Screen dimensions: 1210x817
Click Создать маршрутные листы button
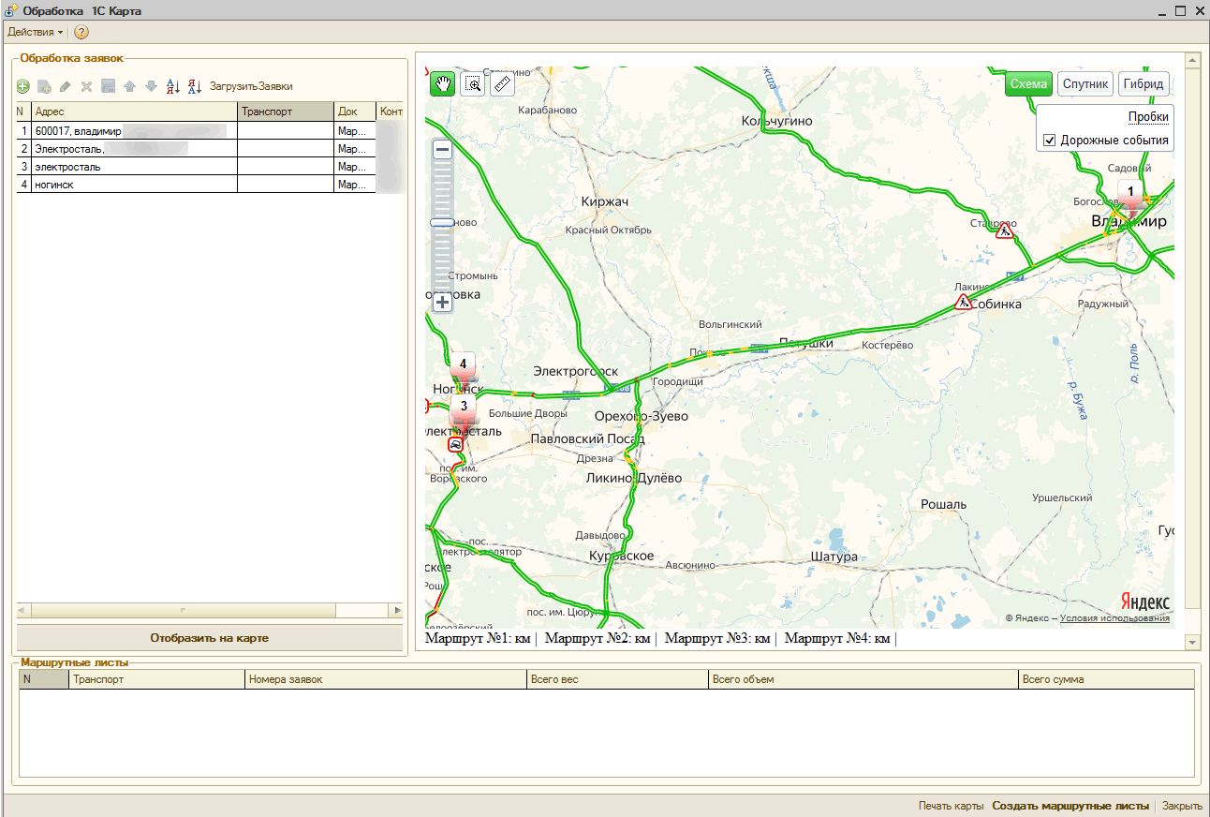point(1070,806)
